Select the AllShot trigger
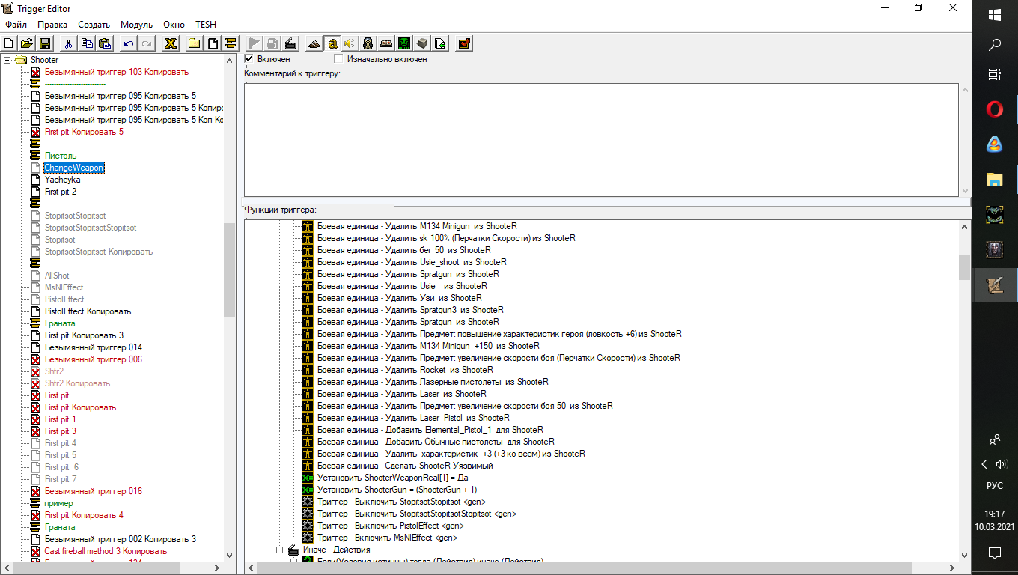Image resolution: width=1018 pixels, height=575 pixels. (x=57, y=276)
